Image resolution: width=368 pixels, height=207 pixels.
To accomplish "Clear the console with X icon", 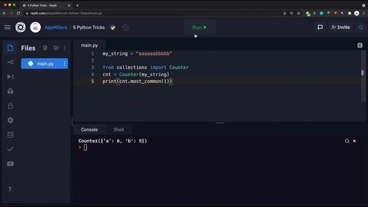I will 354,141.
